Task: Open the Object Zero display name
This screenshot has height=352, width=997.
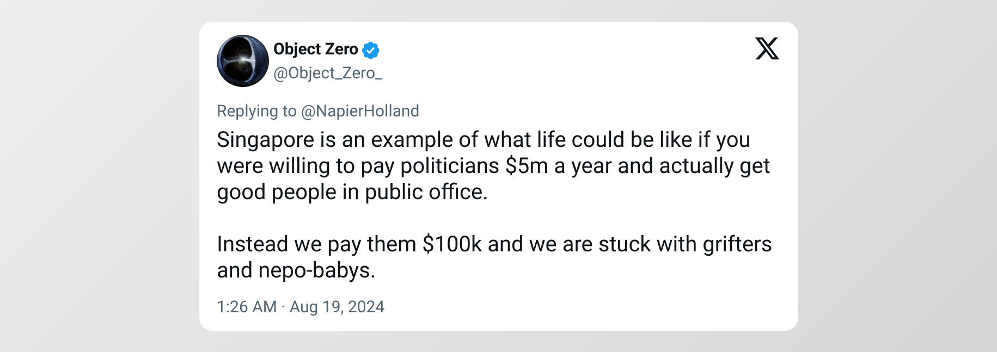Action: pyautogui.click(x=315, y=50)
